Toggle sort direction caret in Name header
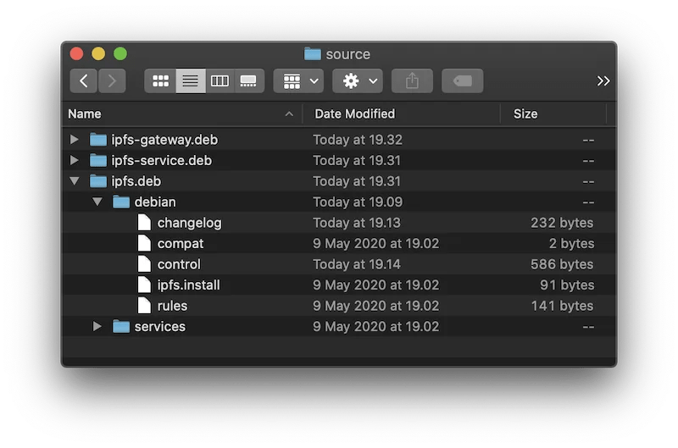Viewport: 678px width, 448px height. pyautogui.click(x=289, y=114)
